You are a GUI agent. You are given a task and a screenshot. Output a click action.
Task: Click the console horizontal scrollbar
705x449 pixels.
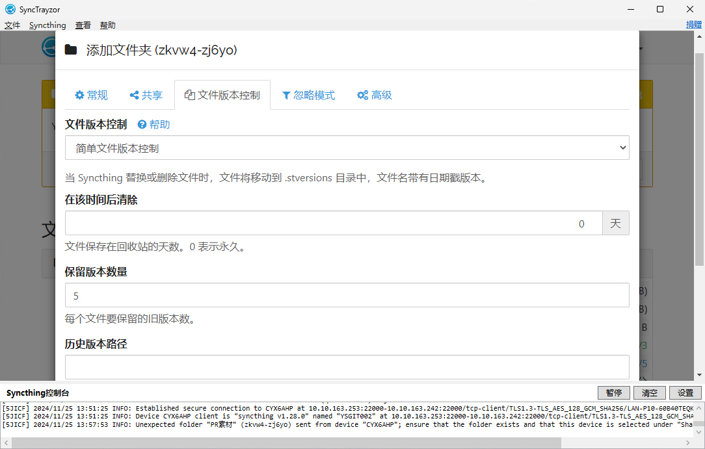(286, 443)
